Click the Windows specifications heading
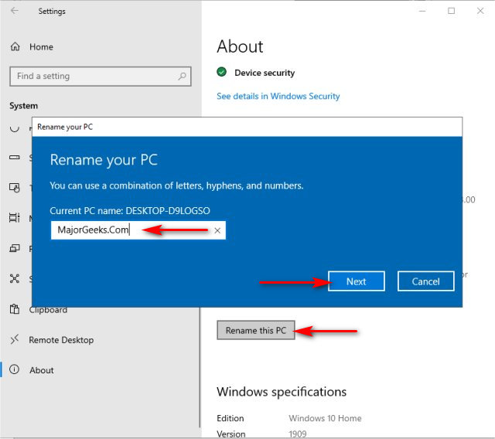495x439 pixels. click(282, 392)
